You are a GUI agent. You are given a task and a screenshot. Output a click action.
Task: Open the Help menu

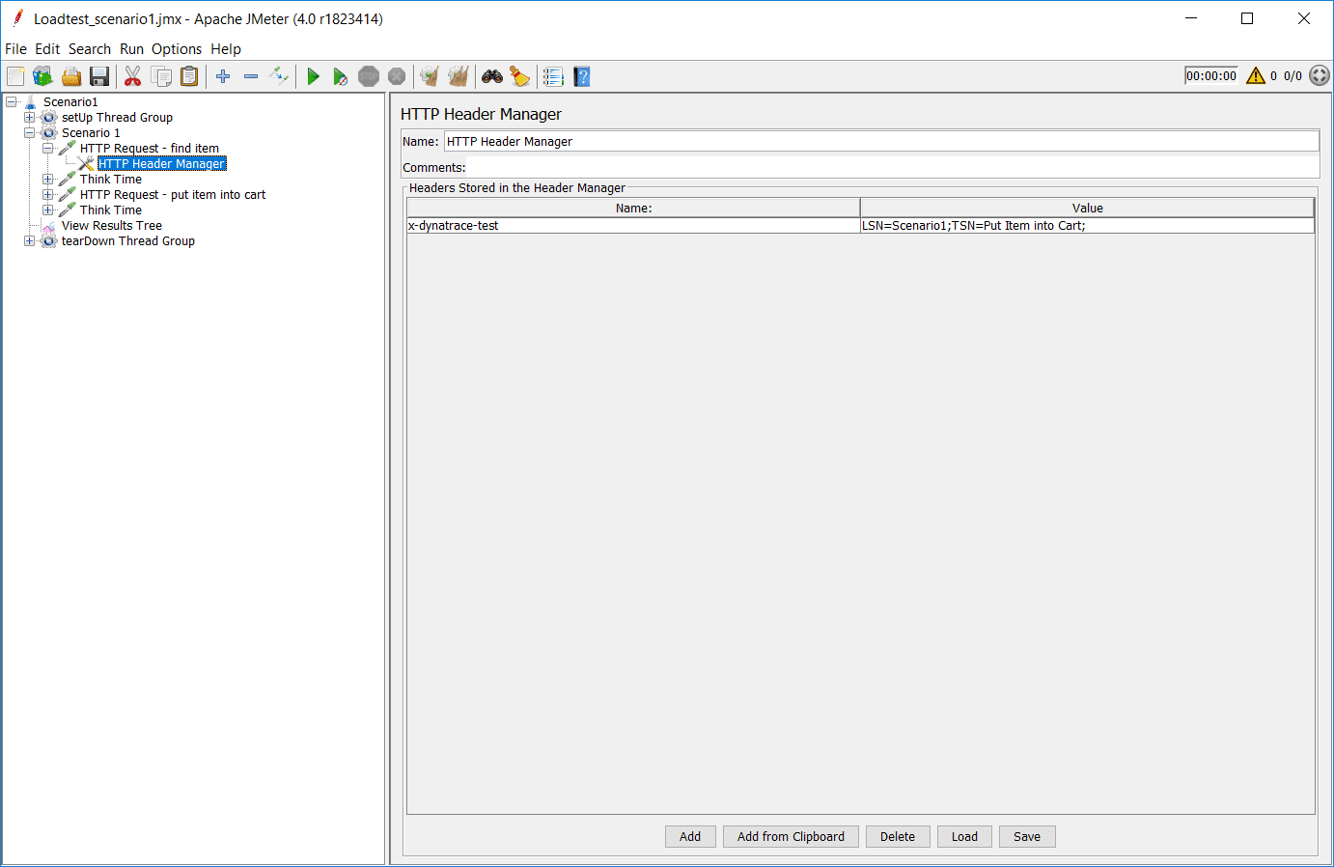(x=226, y=49)
